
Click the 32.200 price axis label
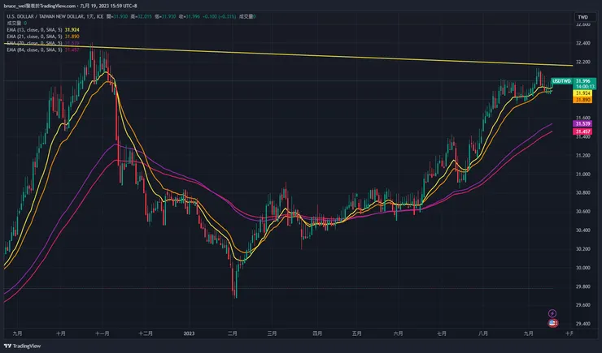582,62
